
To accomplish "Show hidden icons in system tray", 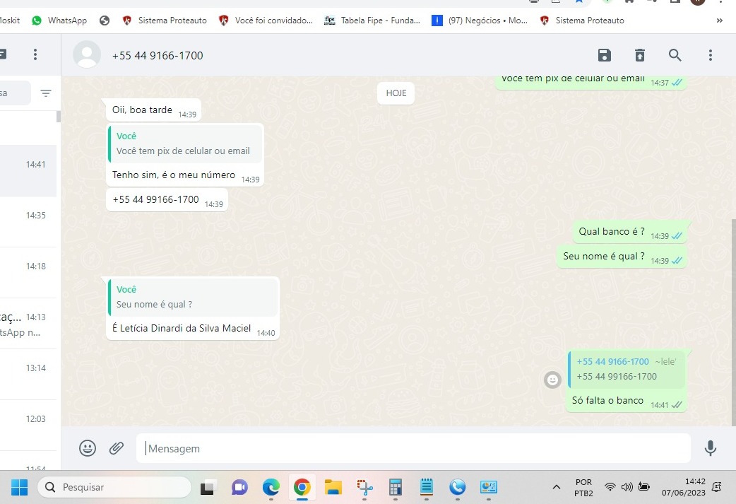I will [557, 487].
